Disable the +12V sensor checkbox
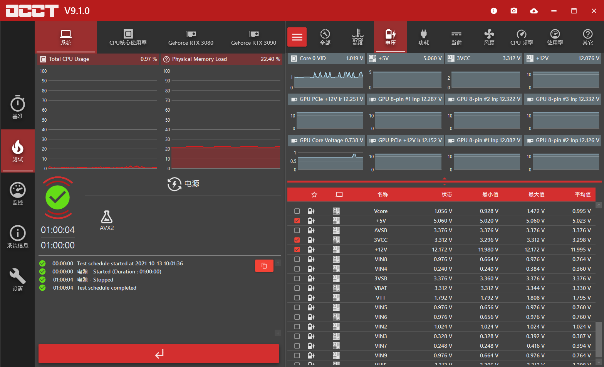The height and width of the screenshot is (367, 604). (x=297, y=250)
